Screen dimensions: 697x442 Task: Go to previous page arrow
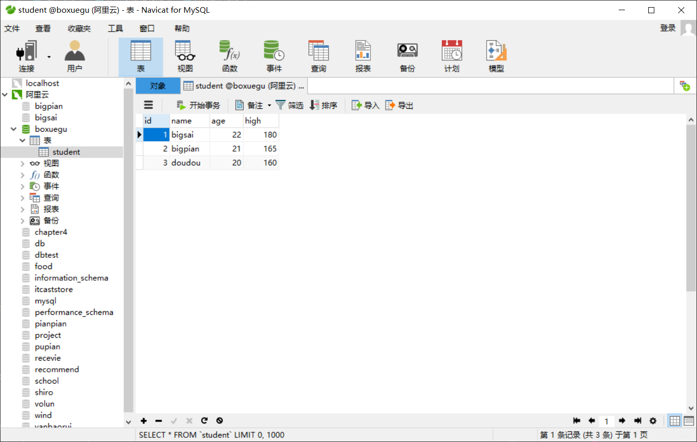pos(591,421)
